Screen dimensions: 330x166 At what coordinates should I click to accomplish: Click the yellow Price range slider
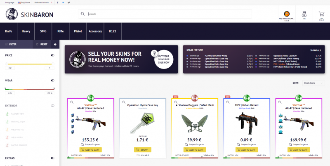pos(30,64)
